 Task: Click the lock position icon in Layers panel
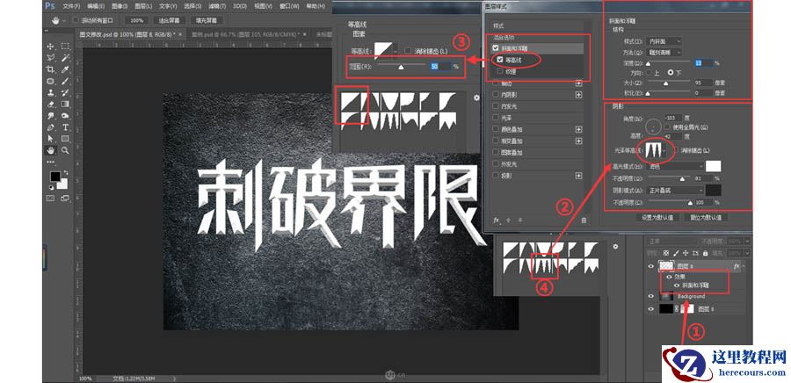pyautogui.click(x=686, y=253)
